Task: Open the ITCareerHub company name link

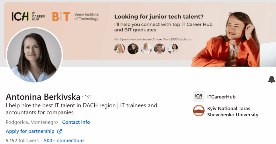Action: point(221,97)
